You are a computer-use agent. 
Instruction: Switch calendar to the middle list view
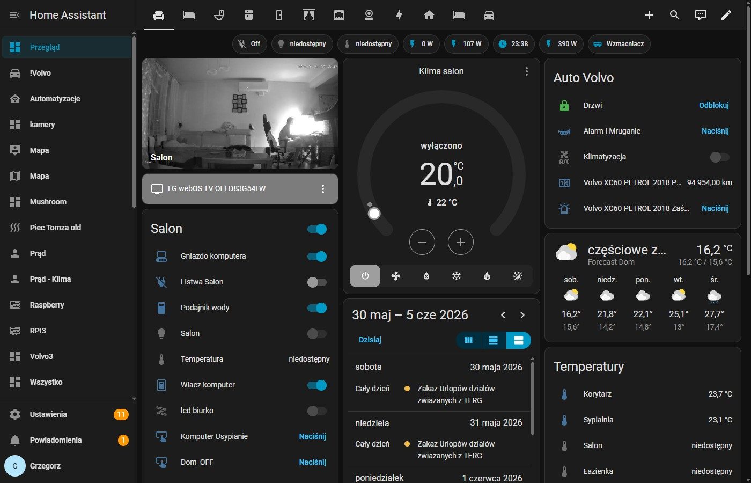pyautogui.click(x=494, y=340)
